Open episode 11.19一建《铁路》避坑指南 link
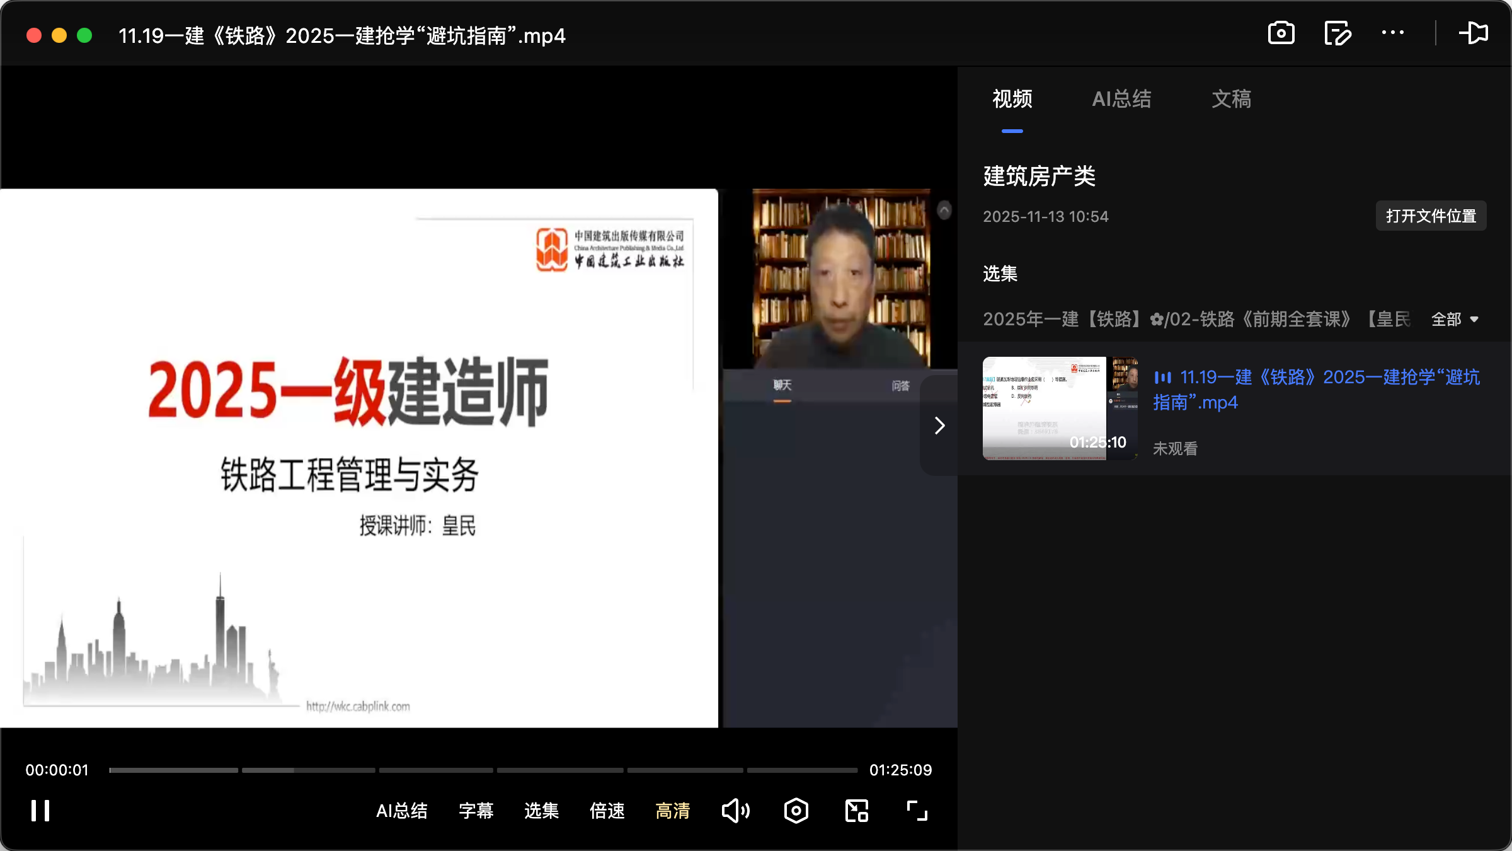 coord(1317,389)
